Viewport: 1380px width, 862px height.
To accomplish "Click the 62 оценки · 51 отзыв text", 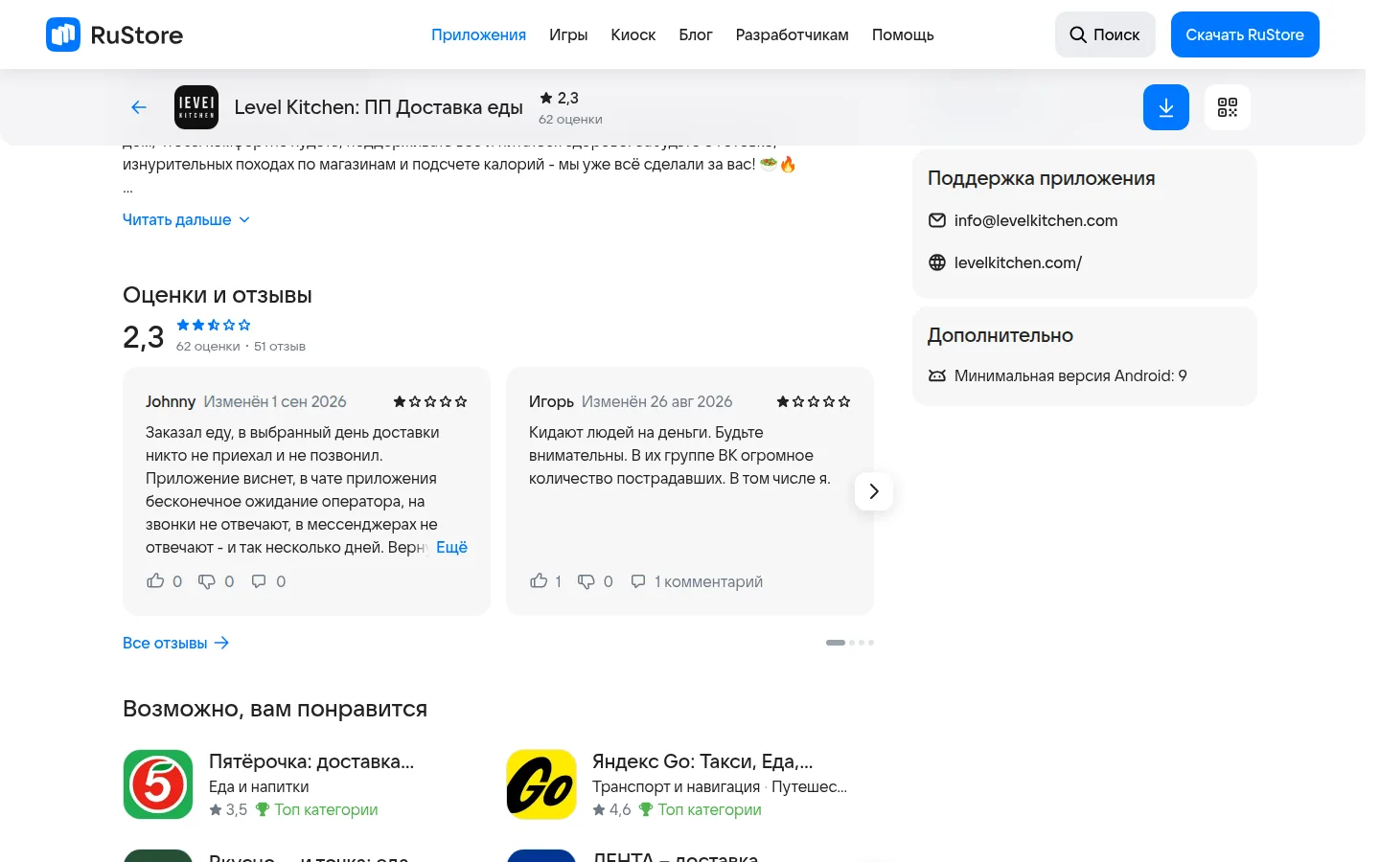I will pyautogui.click(x=241, y=346).
